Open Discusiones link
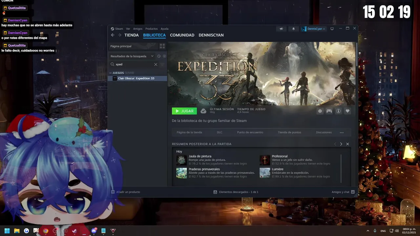 (x=324, y=132)
